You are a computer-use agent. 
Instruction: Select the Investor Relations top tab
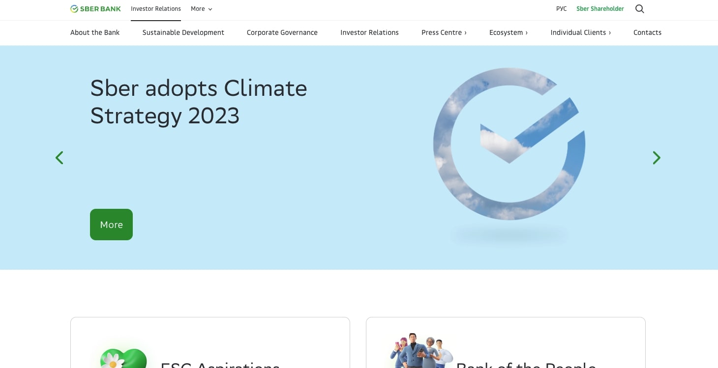156,9
